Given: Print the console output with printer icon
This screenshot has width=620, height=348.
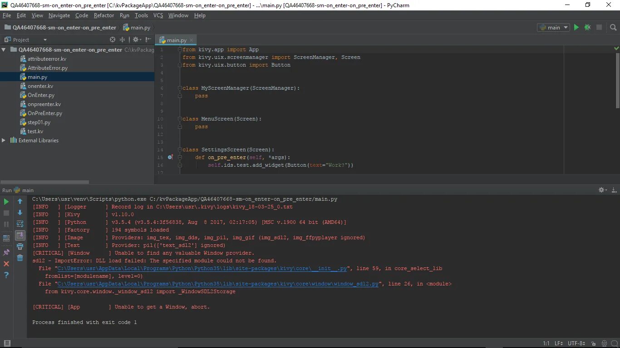Looking at the screenshot, I should [x=20, y=247].
